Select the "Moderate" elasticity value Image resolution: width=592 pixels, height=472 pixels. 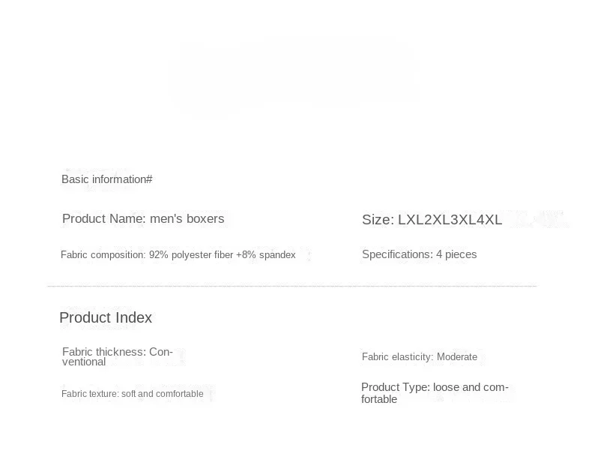457,357
